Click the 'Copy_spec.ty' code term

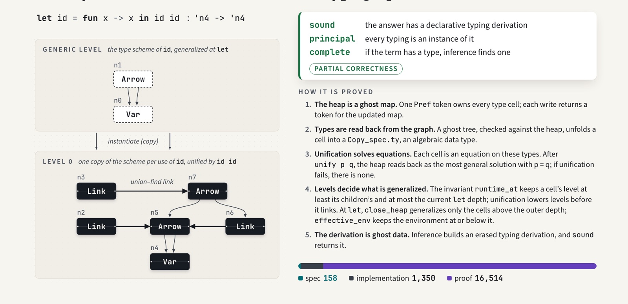(x=373, y=140)
